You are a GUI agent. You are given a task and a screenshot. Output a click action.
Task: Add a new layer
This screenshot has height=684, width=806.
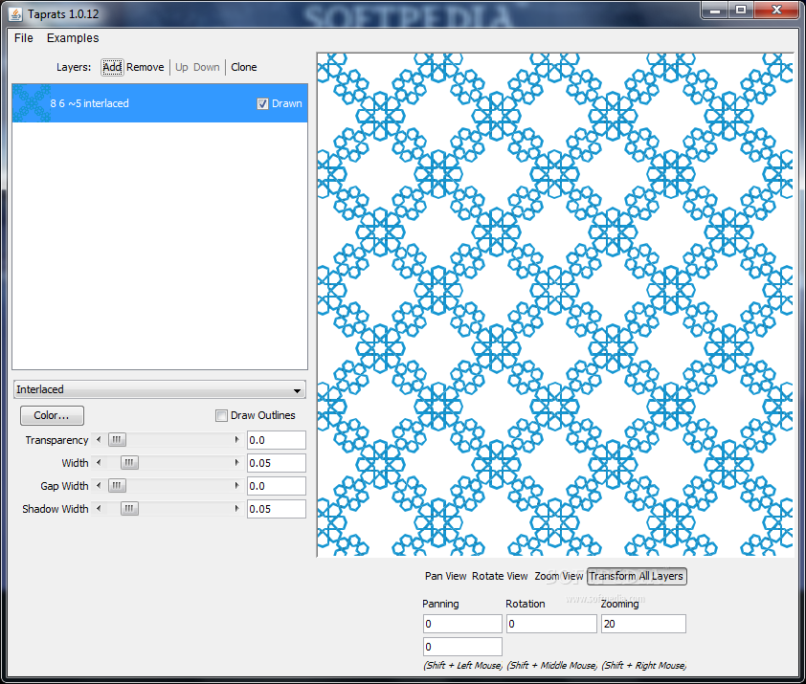click(112, 67)
